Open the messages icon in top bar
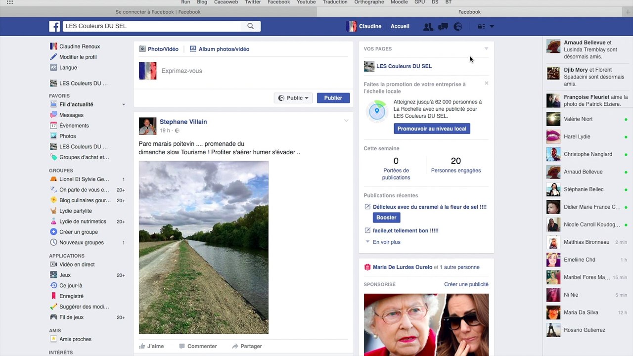Image resolution: width=633 pixels, height=356 pixels. point(443,27)
